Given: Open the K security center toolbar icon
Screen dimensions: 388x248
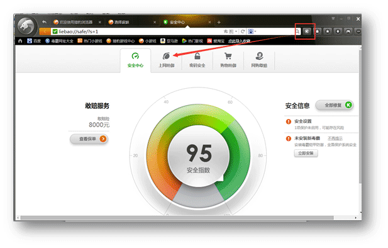Looking at the screenshot, I should click(x=307, y=31).
